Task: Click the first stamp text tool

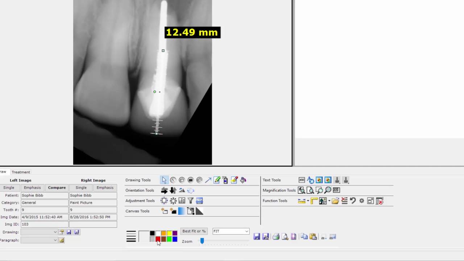Action: pyautogui.click(x=337, y=180)
